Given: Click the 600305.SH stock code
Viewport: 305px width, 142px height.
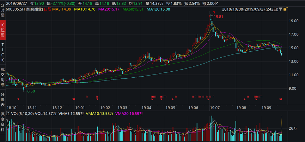Looking at the screenshot, I should (16, 8).
